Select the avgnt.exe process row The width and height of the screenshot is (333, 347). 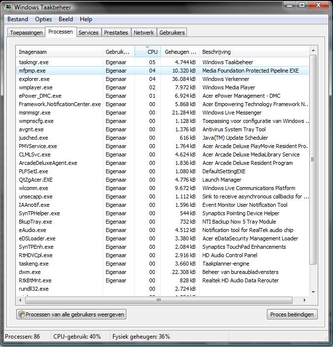click(162, 129)
